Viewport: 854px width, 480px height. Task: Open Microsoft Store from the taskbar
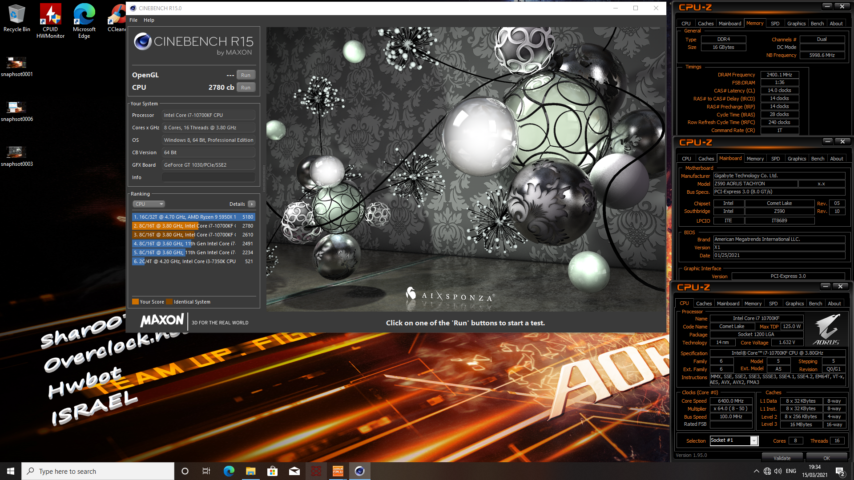[272, 471]
